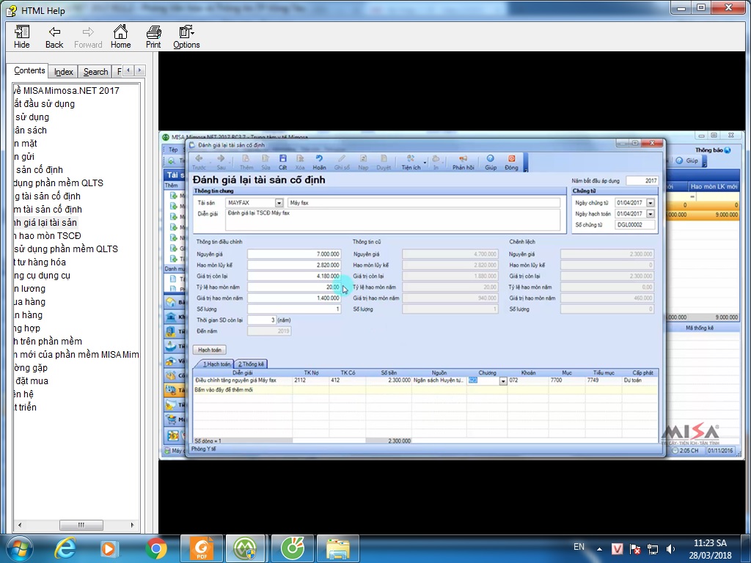Click scroll left arrow in contents pane

tap(19, 525)
